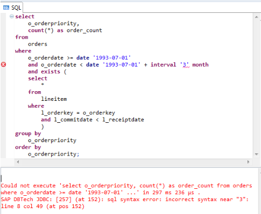Screen dimensions: 261x214
Task: Click the 'o_orderpriority;' final line
Action: 53,154
